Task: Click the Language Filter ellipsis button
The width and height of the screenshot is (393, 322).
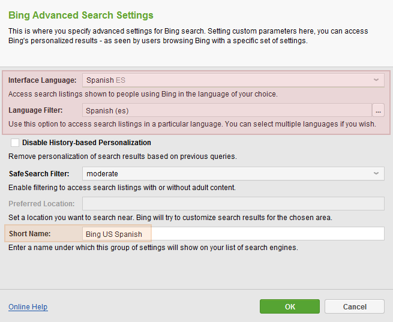Action: 378,110
